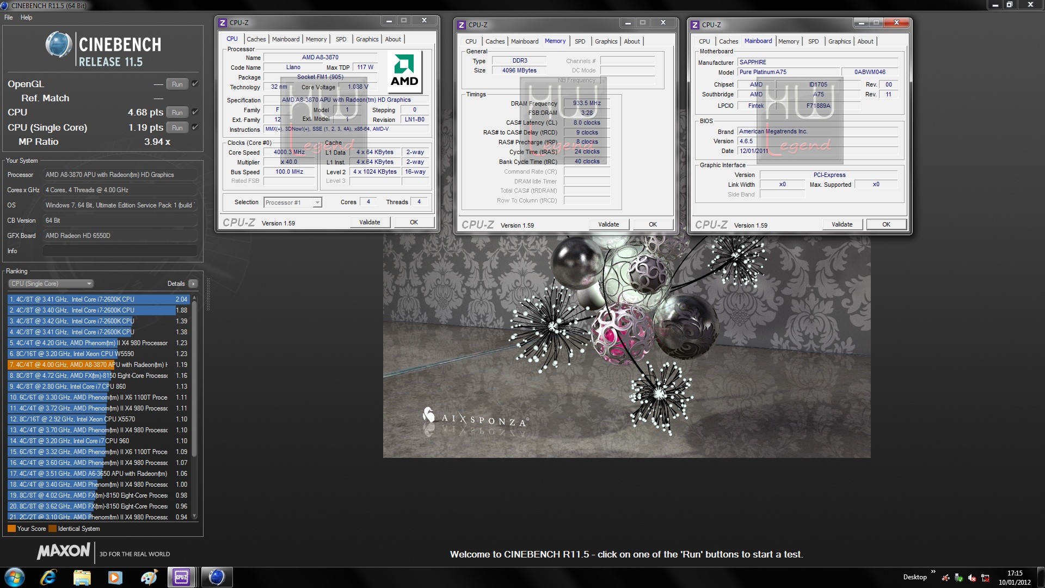Click OK in Memory CPU-Z window
1045x588 pixels.
point(653,224)
